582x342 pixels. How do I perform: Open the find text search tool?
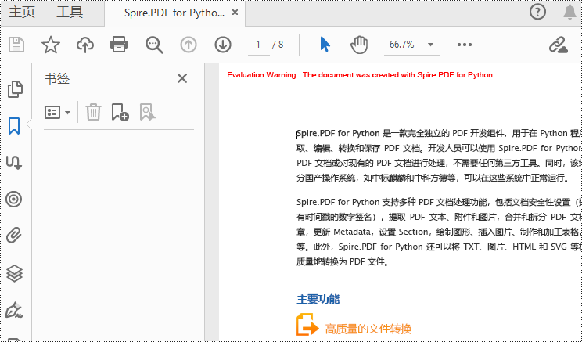point(154,45)
